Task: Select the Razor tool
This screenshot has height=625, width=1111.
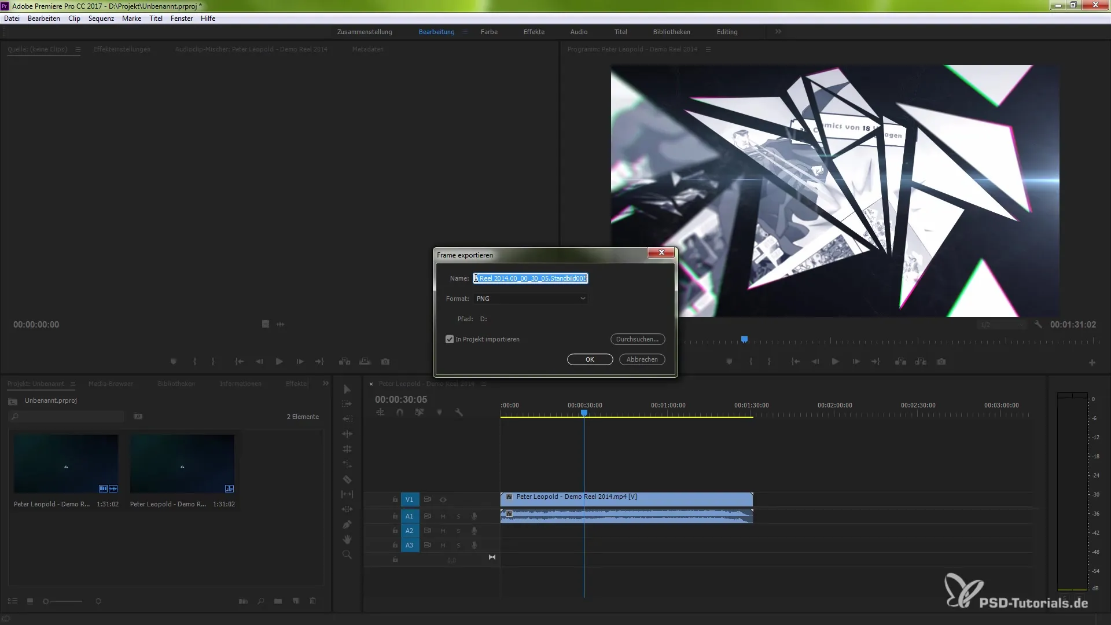Action: (x=347, y=479)
